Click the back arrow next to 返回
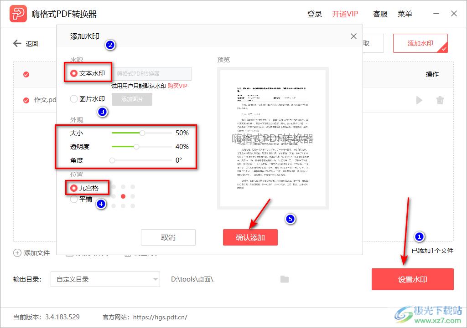This screenshot has width=467, height=328. coord(17,43)
